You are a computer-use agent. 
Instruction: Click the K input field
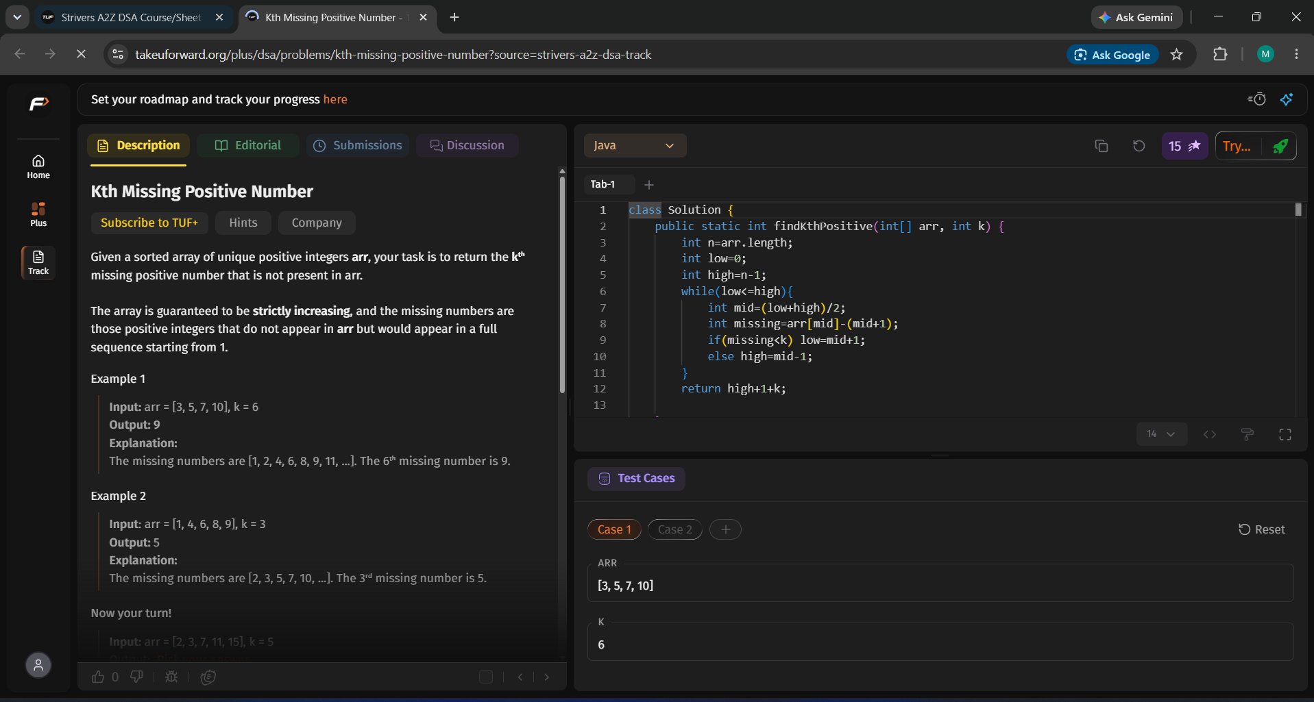click(940, 644)
